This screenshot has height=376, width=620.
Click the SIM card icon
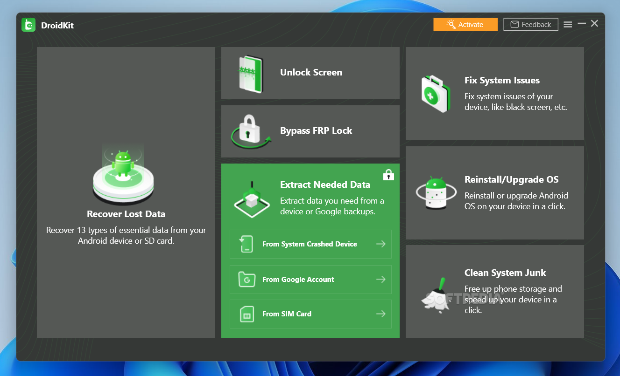(x=247, y=314)
